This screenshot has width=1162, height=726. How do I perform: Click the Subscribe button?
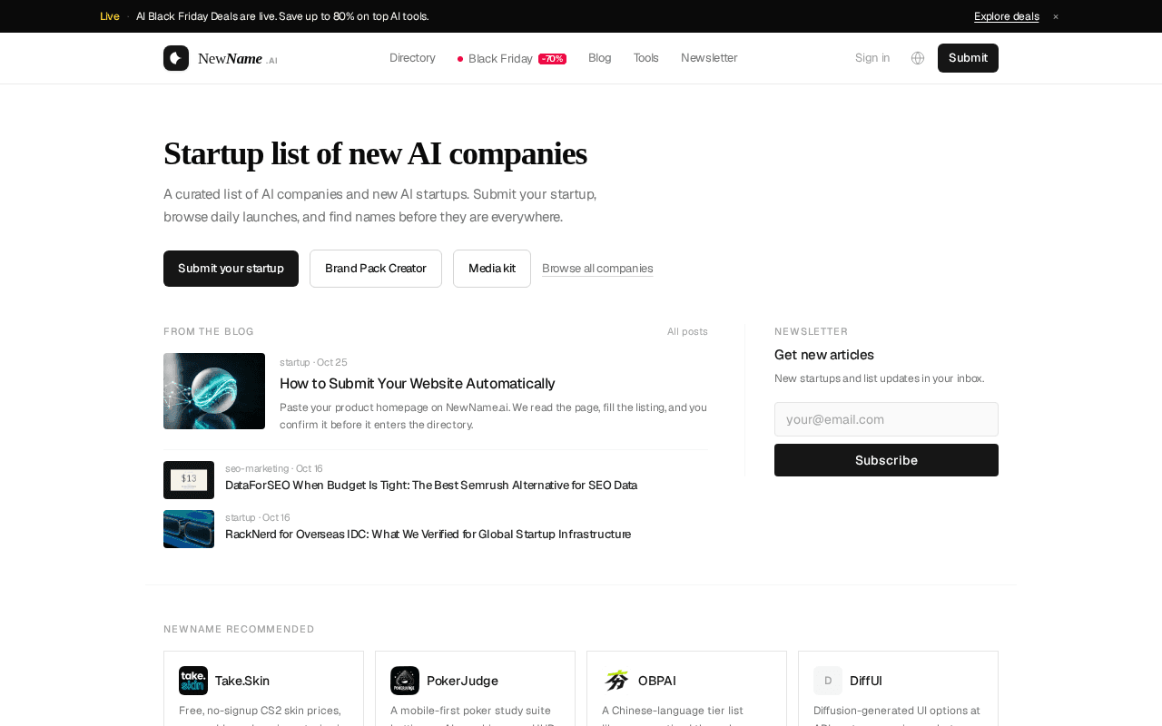click(x=886, y=460)
